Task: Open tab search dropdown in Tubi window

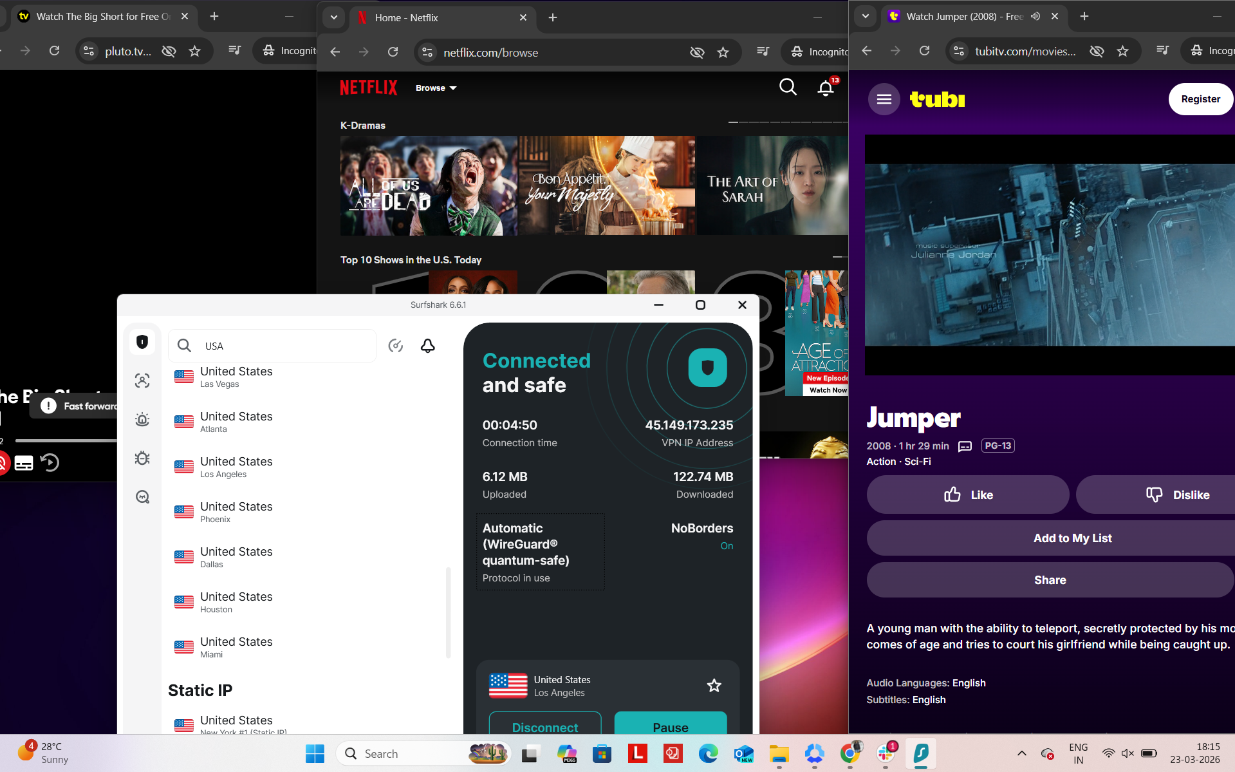Action: click(865, 16)
